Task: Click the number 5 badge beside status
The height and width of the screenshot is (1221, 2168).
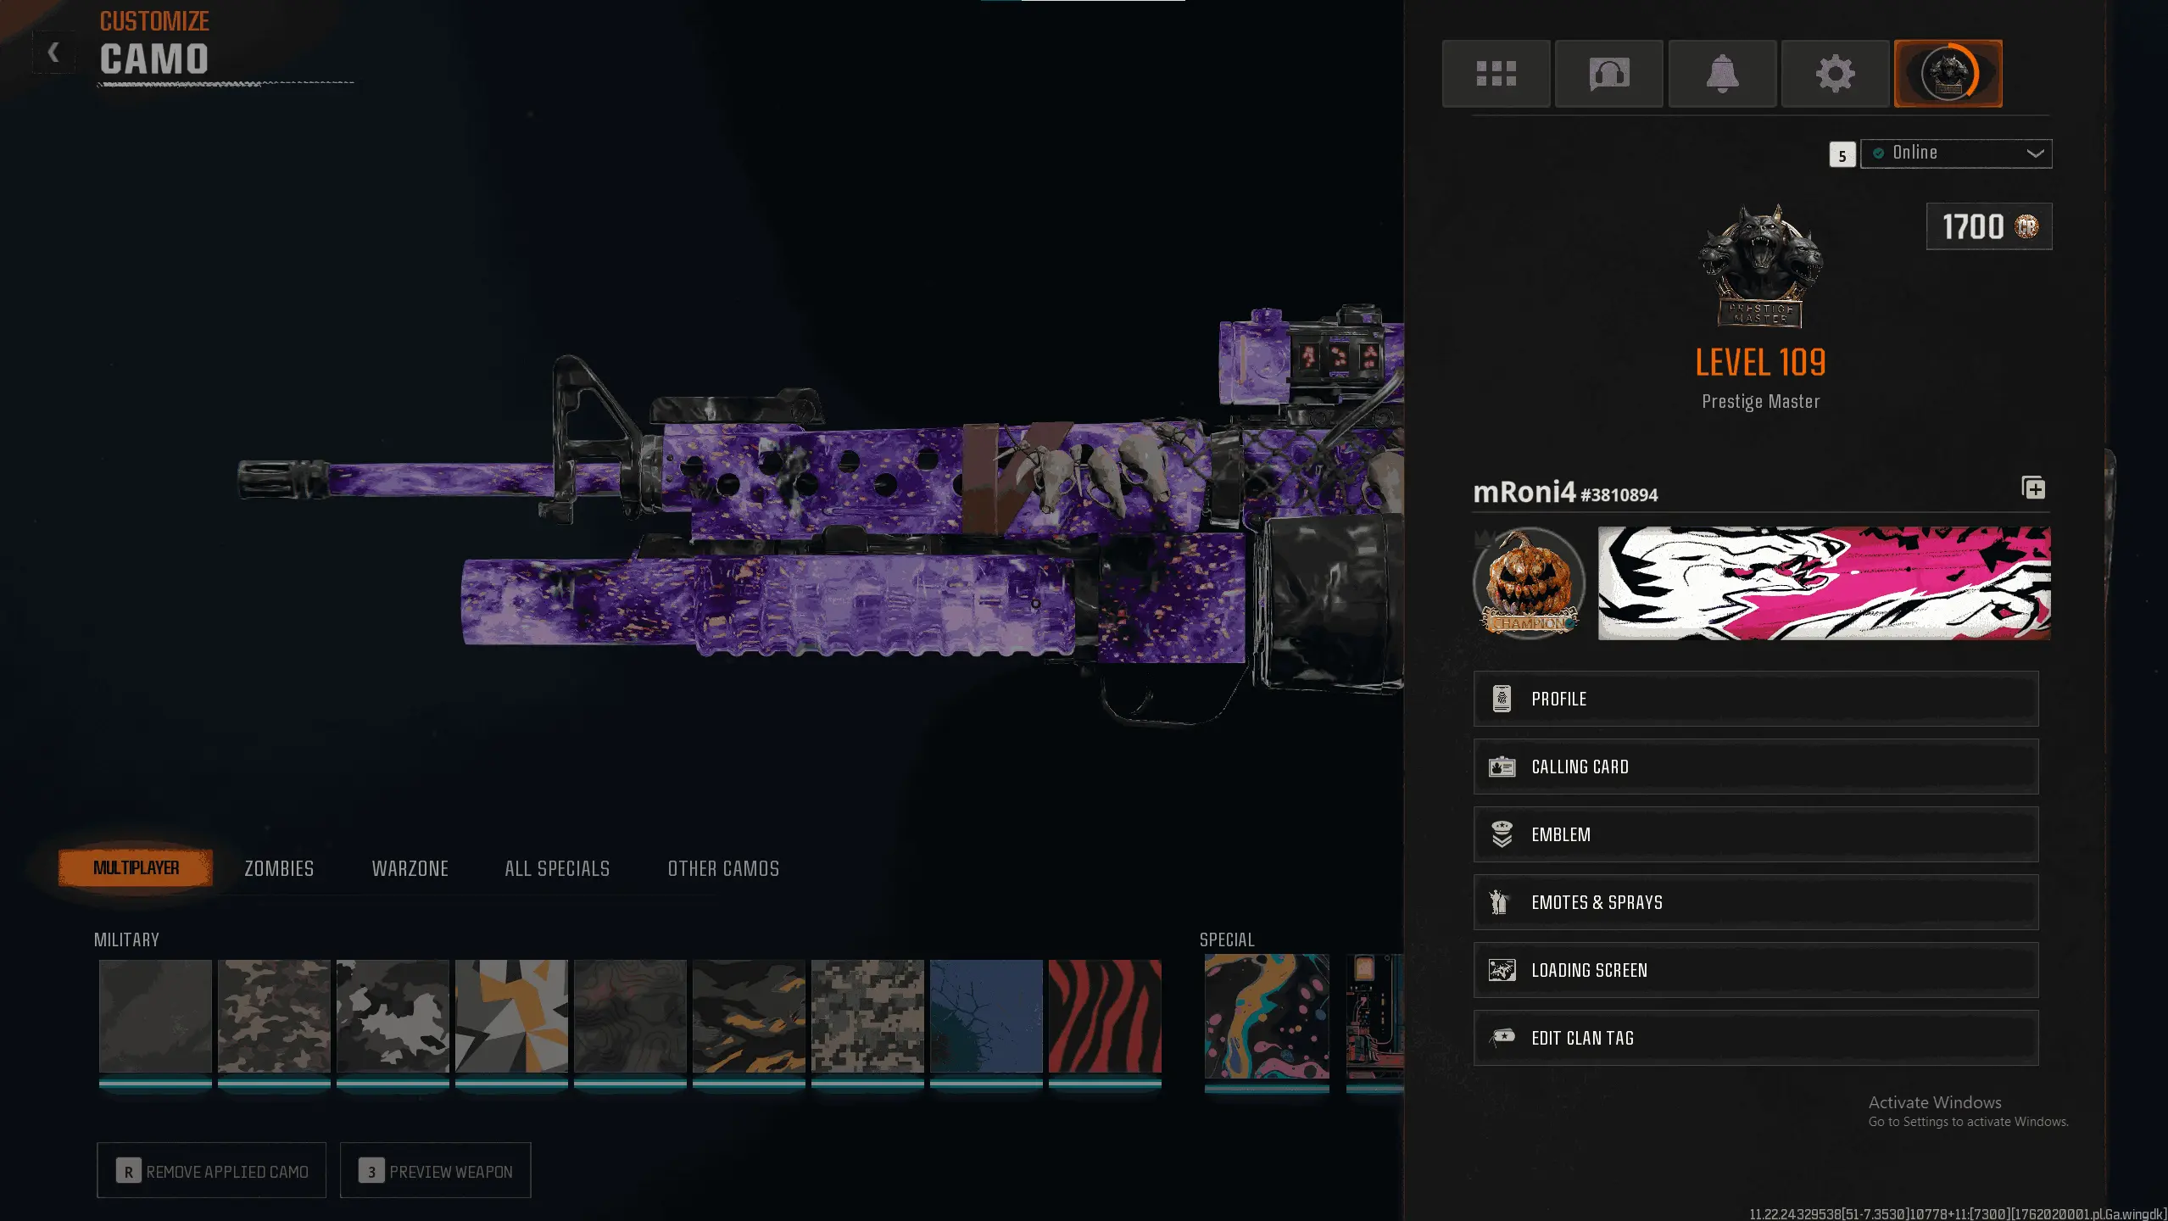Action: (1842, 155)
